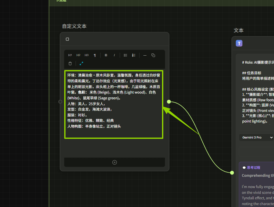Apply H3 heading style
This screenshot has width=274, height=207.
pos(86,55)
